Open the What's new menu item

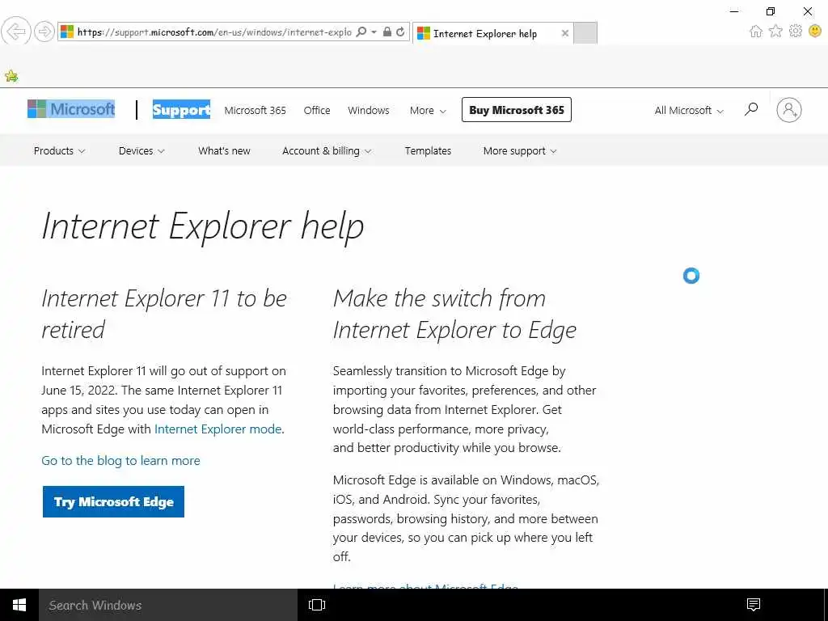[225, 150]
